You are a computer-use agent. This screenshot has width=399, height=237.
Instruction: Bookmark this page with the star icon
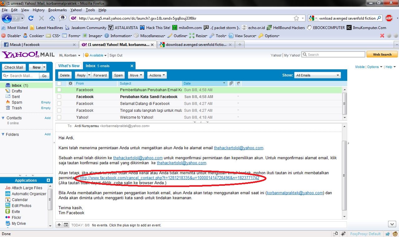click(296, 18)
